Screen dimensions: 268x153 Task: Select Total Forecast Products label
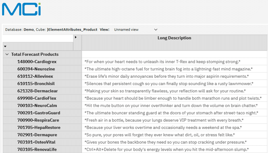(35, 54)
